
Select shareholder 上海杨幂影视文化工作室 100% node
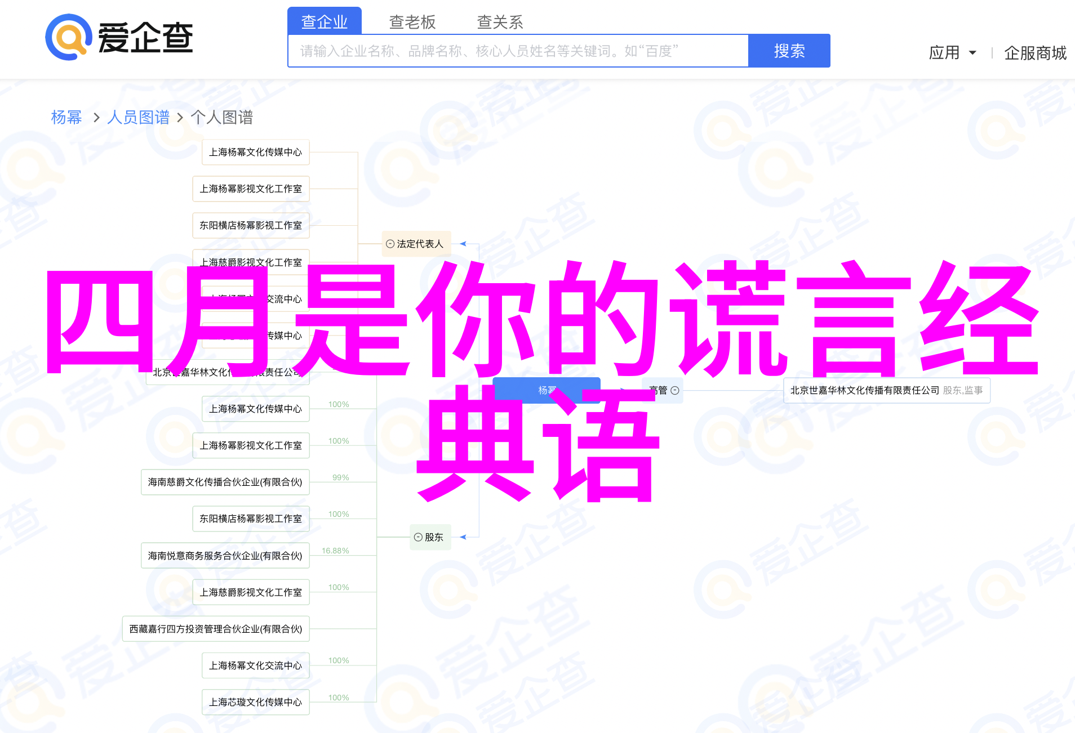click(251, 445)
